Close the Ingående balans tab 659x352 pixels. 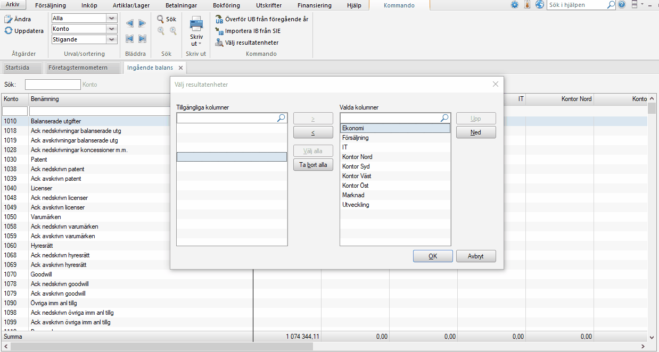pyautogui.click(x=180, y=68)
